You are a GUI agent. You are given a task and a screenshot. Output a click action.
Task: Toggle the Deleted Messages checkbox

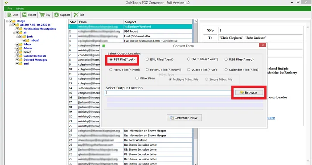[17, 60]
